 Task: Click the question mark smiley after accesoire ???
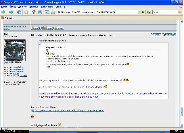124,80
